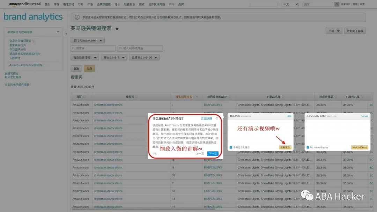The width and height of the screenshot is (377, 212).
Task: Click the info icon in the notice banner
Action: click(x=77, y=17)
